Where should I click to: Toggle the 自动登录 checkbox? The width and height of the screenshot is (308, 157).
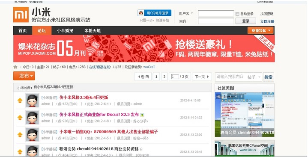click(x=237, y=14)
